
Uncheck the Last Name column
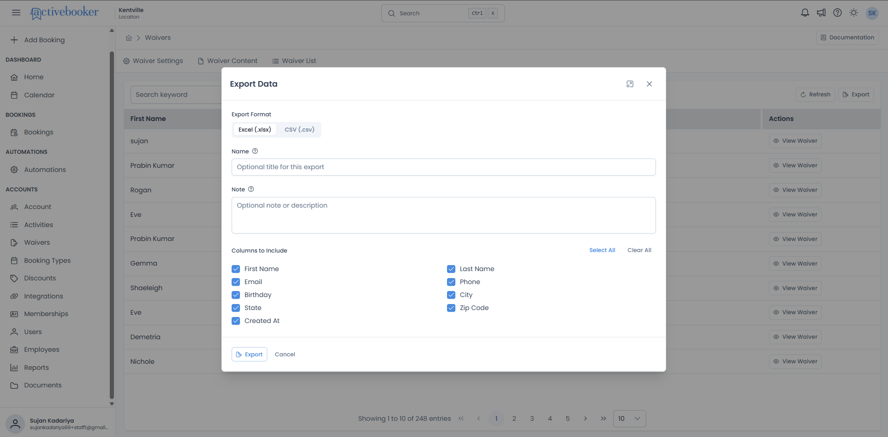point(451,269)
